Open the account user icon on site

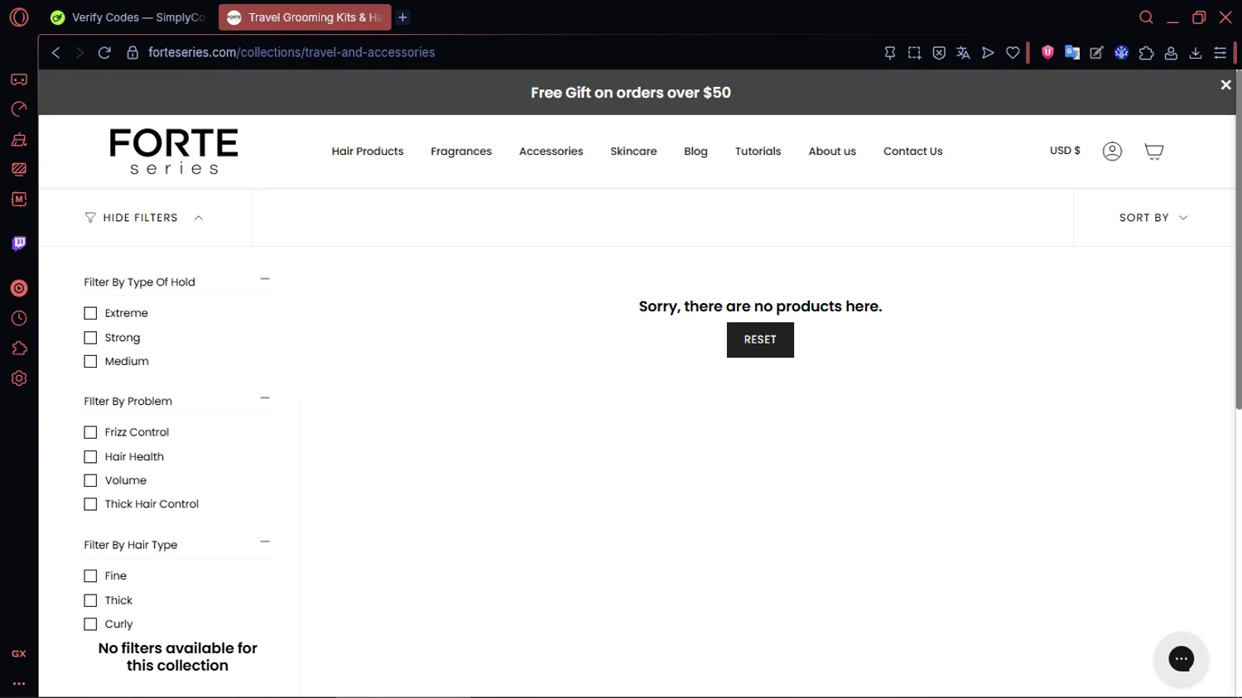(1112, 151)
